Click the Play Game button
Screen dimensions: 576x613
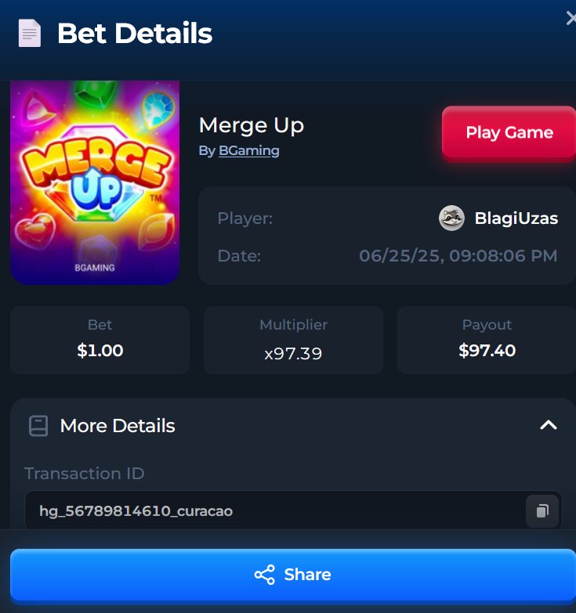click(509, 132)
